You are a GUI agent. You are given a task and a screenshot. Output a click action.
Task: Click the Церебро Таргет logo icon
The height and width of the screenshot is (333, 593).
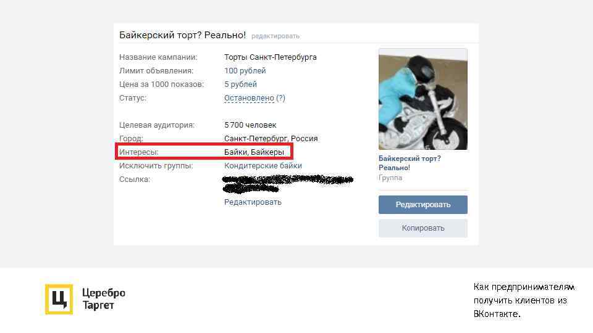coord(59,300)
